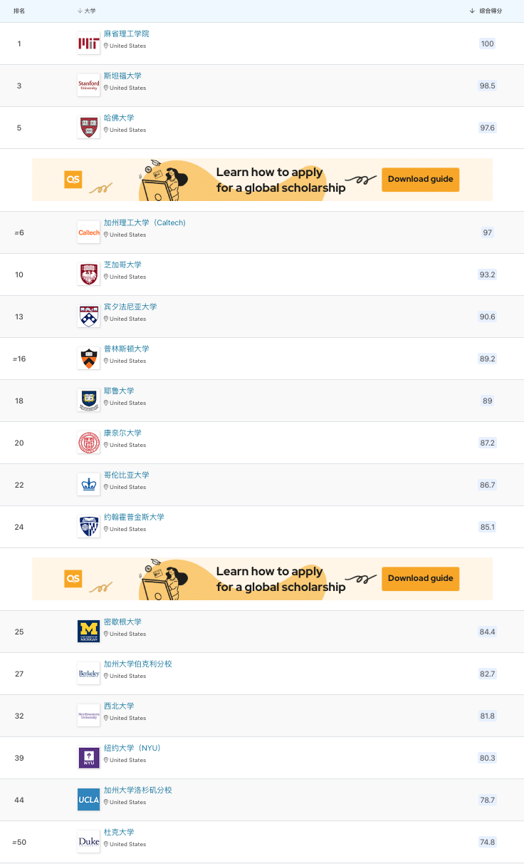Click the Duke logo

[x=88, y=843]
